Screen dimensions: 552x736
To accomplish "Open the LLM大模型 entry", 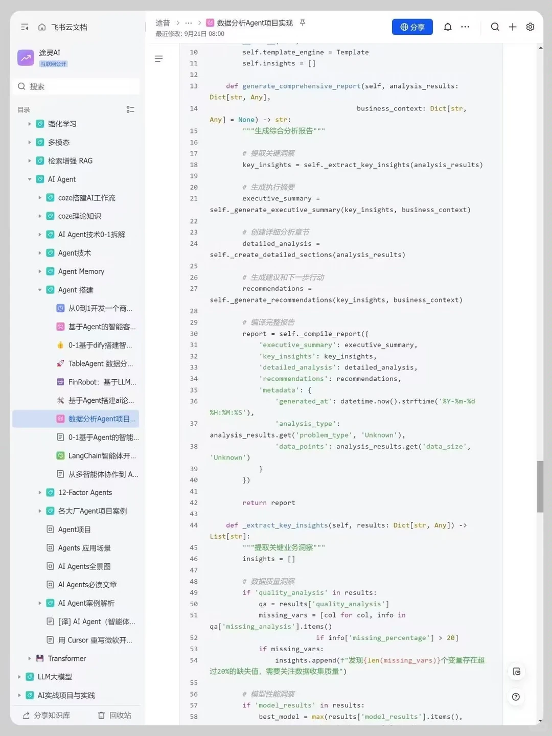I will click(55, 677).
